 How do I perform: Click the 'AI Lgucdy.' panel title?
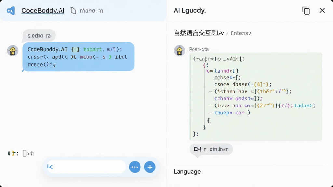tap(190, 10)
